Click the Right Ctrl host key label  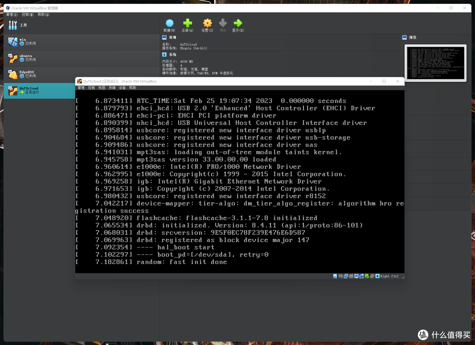pyautogui.click(x=389, y=276)
